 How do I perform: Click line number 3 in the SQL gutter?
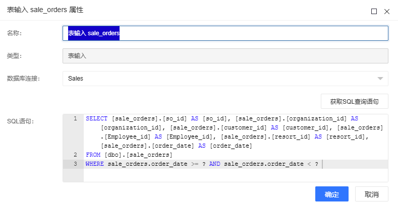tap(75, 164)
